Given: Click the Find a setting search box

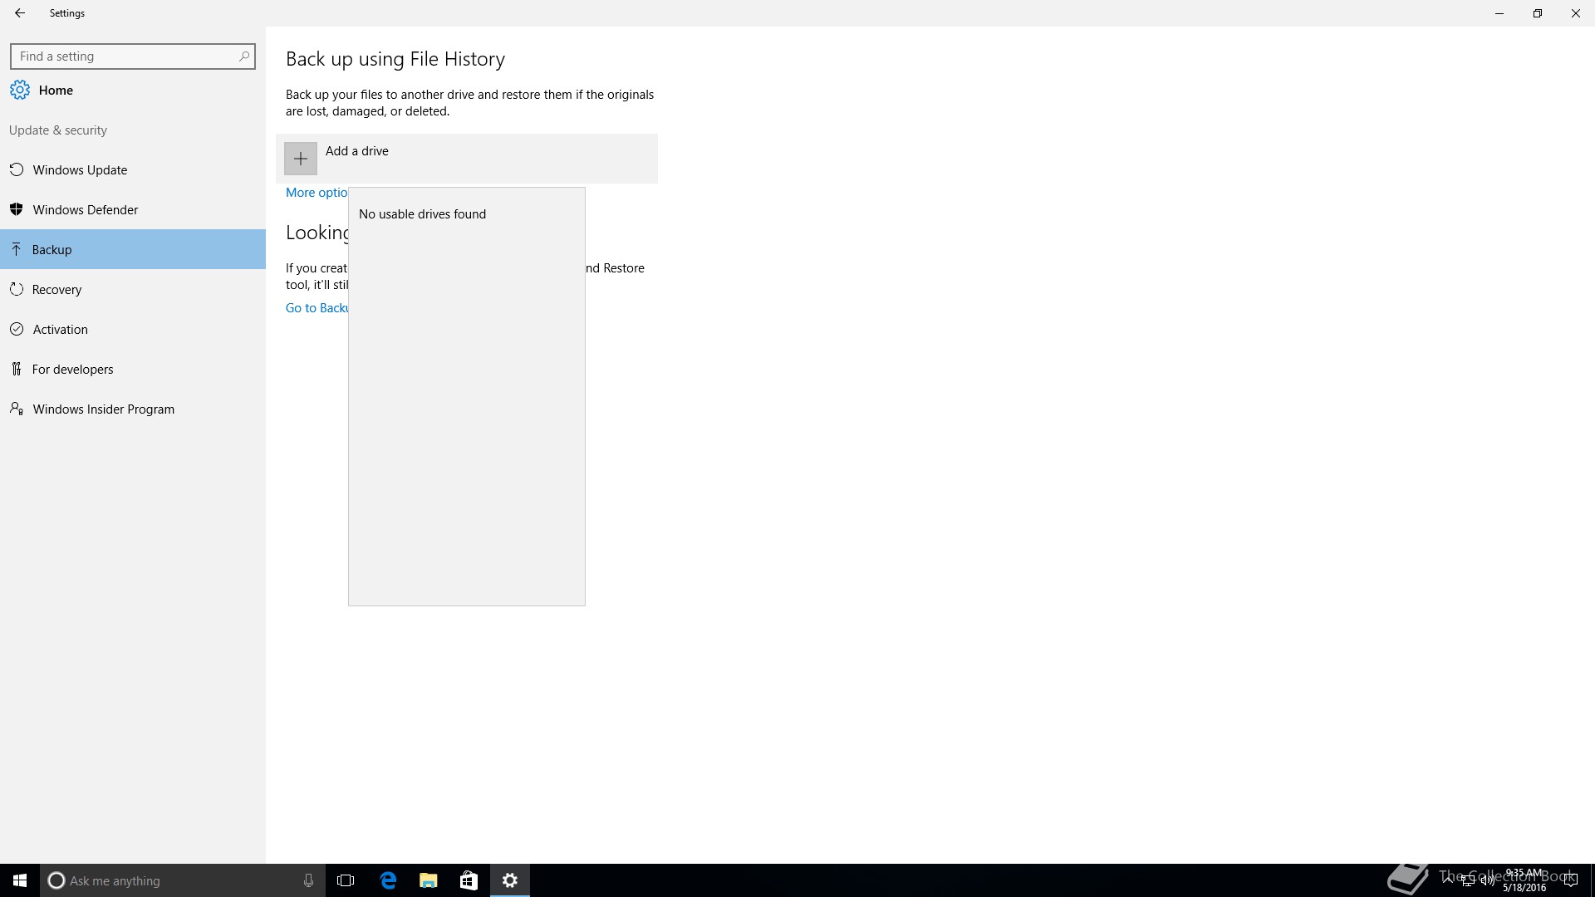Looking at the screenshot, I should (133, 56).
